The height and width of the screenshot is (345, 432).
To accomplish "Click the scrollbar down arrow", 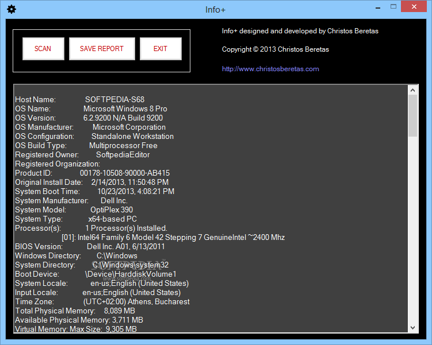I will [x=412, y=327].
